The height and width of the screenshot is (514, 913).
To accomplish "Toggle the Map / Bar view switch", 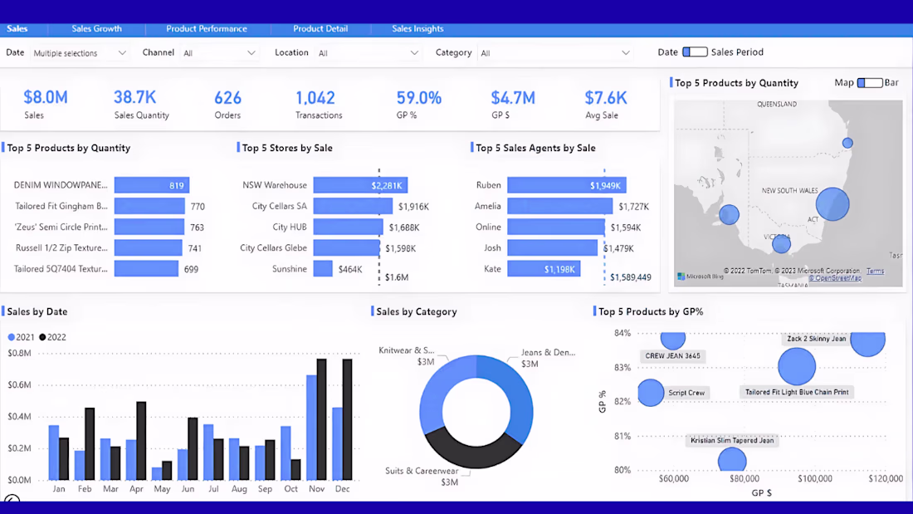I will (869, 83).
